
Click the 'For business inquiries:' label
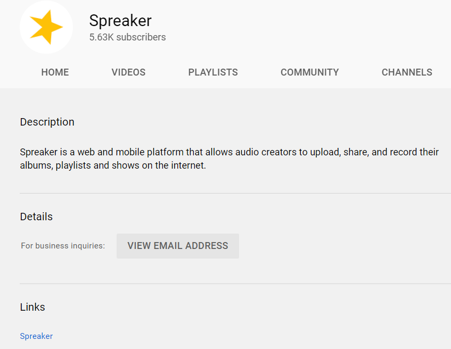(63, 246)
